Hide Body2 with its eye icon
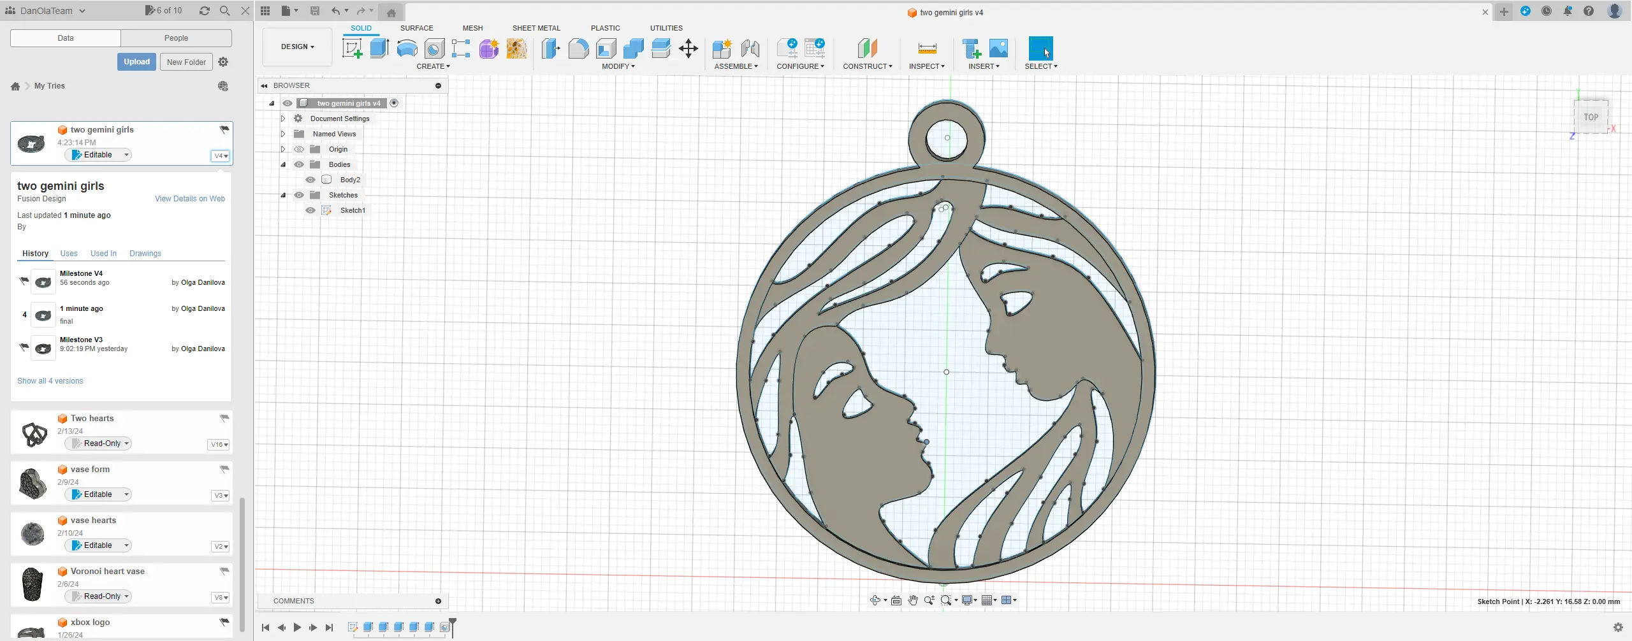The width and height of the screenshot is (1632, 641). pyautogui.click(x=310, y=180)
